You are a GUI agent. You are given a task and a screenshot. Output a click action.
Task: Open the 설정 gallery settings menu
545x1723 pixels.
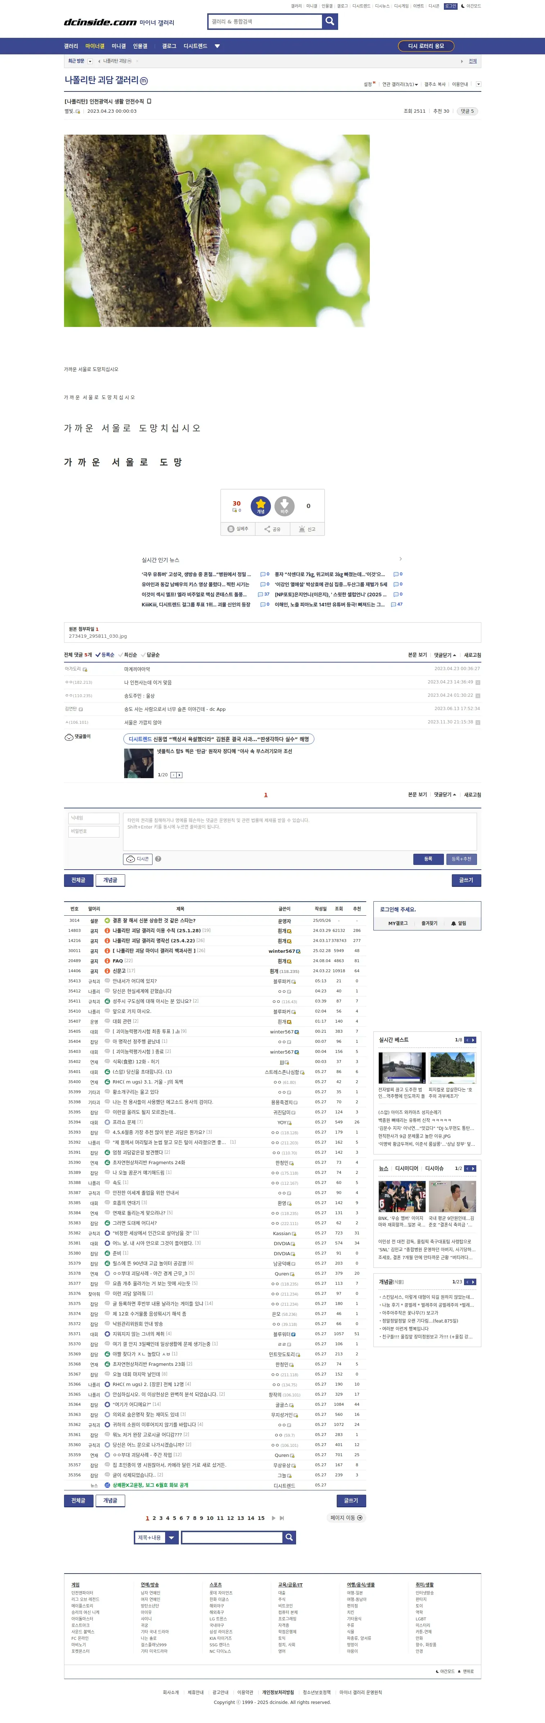pos(369,84)
